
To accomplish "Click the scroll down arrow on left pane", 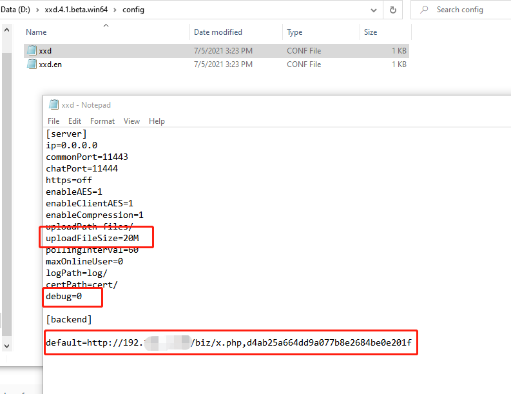I will [6, 346].
